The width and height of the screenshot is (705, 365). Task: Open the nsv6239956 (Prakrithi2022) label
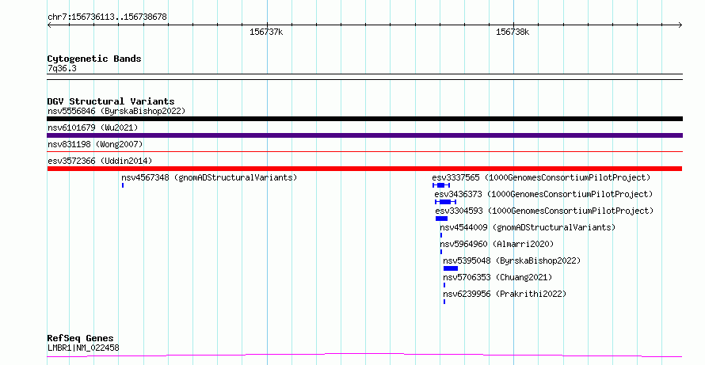[x=505, y=294]
